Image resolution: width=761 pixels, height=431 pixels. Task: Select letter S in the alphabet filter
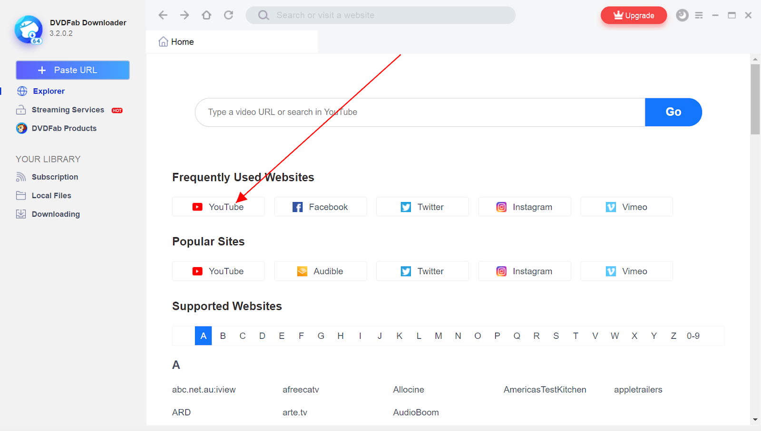pos(556,336)
